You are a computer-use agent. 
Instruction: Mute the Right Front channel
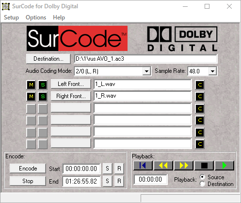[31, 97]
